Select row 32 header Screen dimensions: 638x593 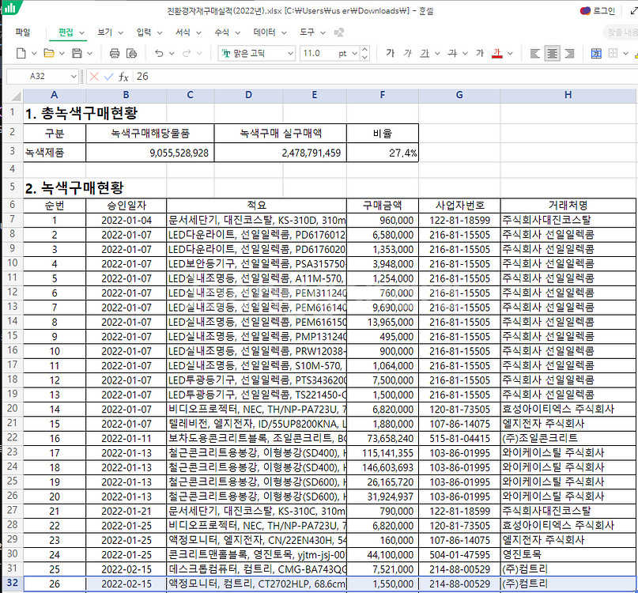pos(13,584)
